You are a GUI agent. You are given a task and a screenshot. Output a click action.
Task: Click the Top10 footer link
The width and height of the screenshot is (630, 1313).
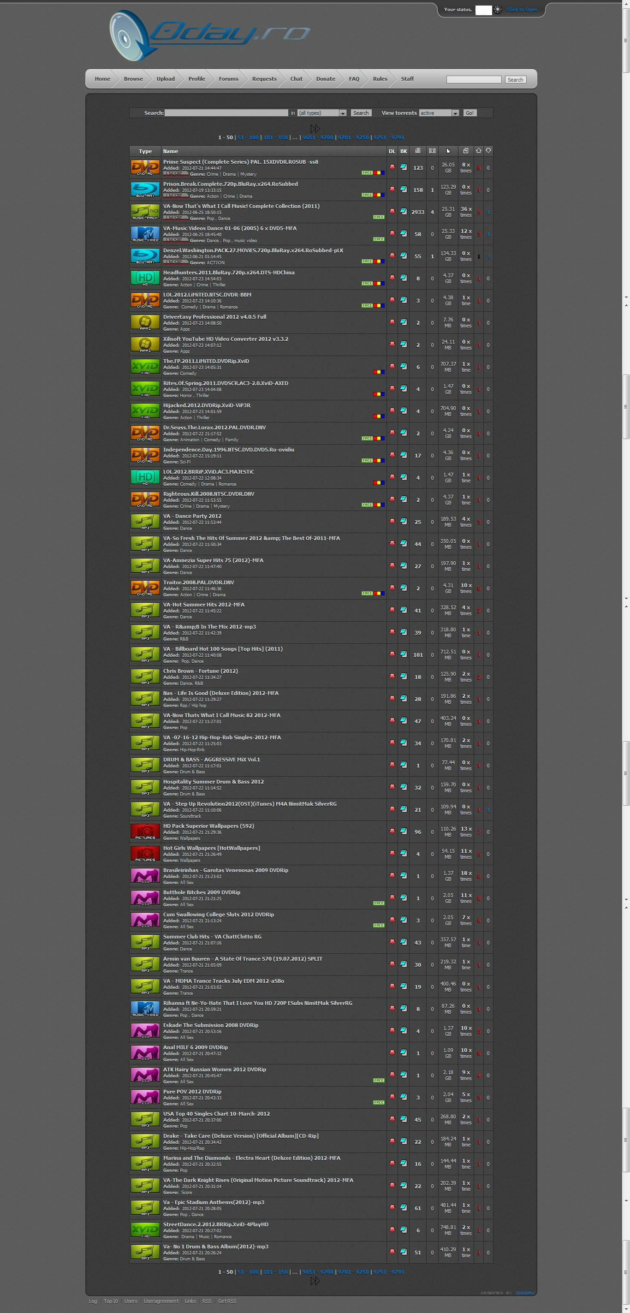[111, 1301]
